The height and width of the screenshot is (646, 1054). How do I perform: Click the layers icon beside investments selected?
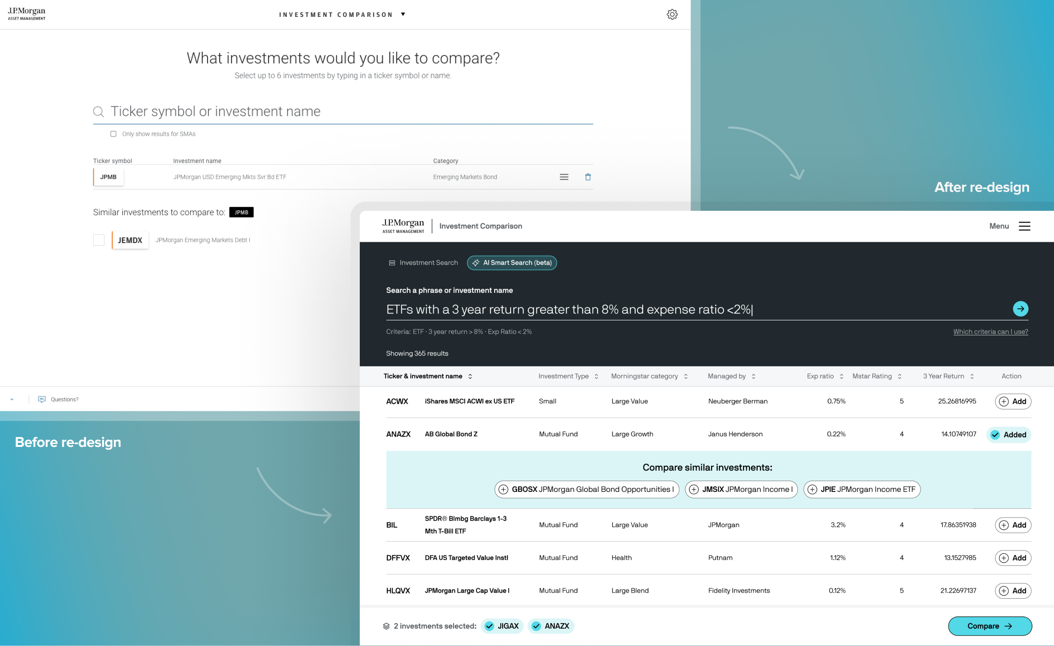[x=386, y=626]
